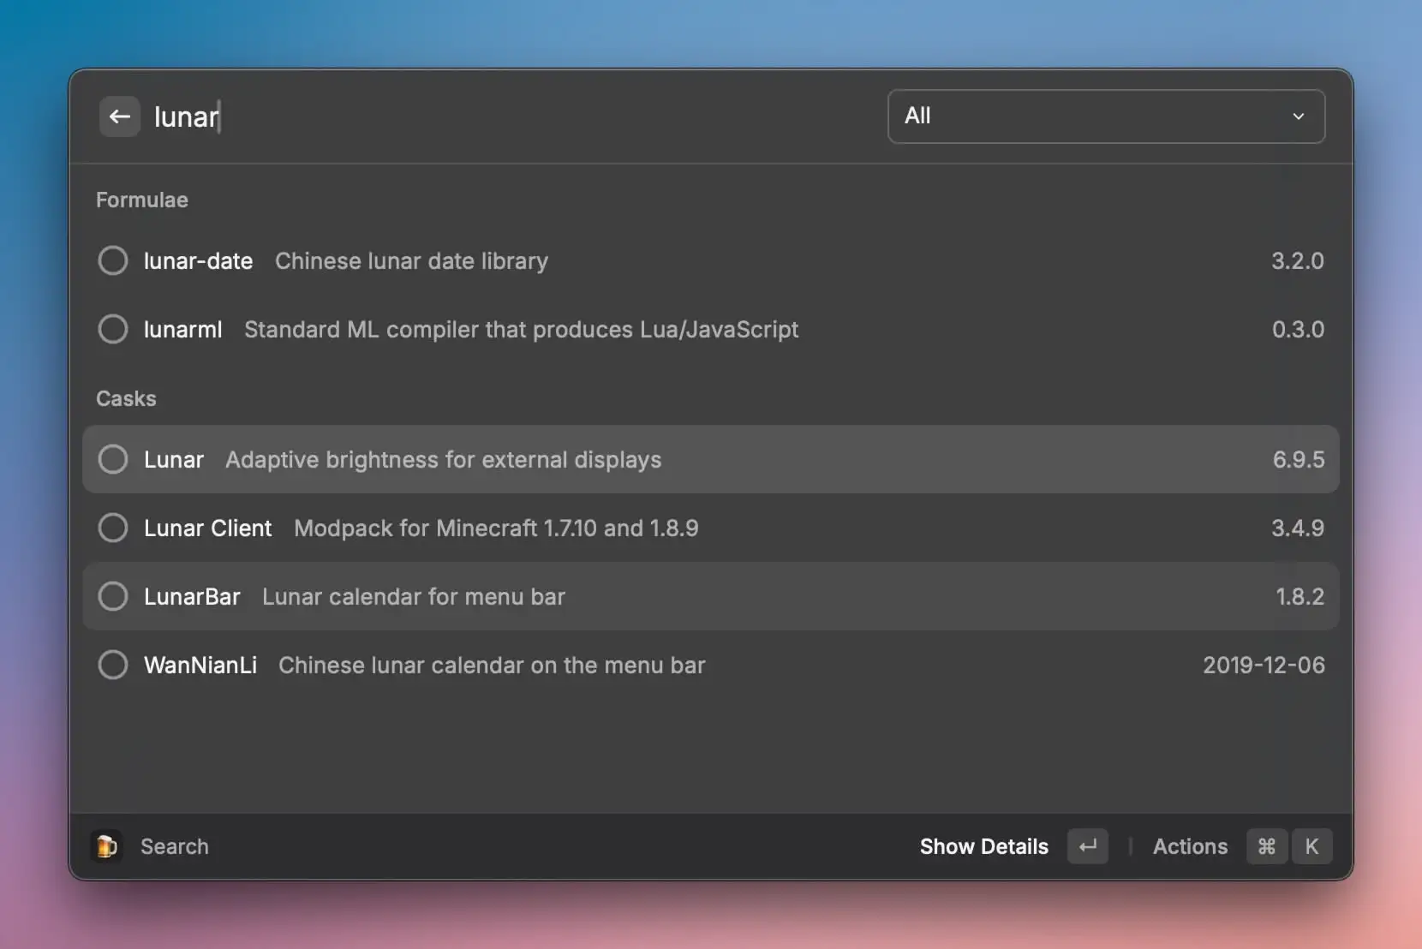The image size is (1422, 949).
Task: Click the 'Lunar calendar for menu bar' description
Action: pos(414,596)
